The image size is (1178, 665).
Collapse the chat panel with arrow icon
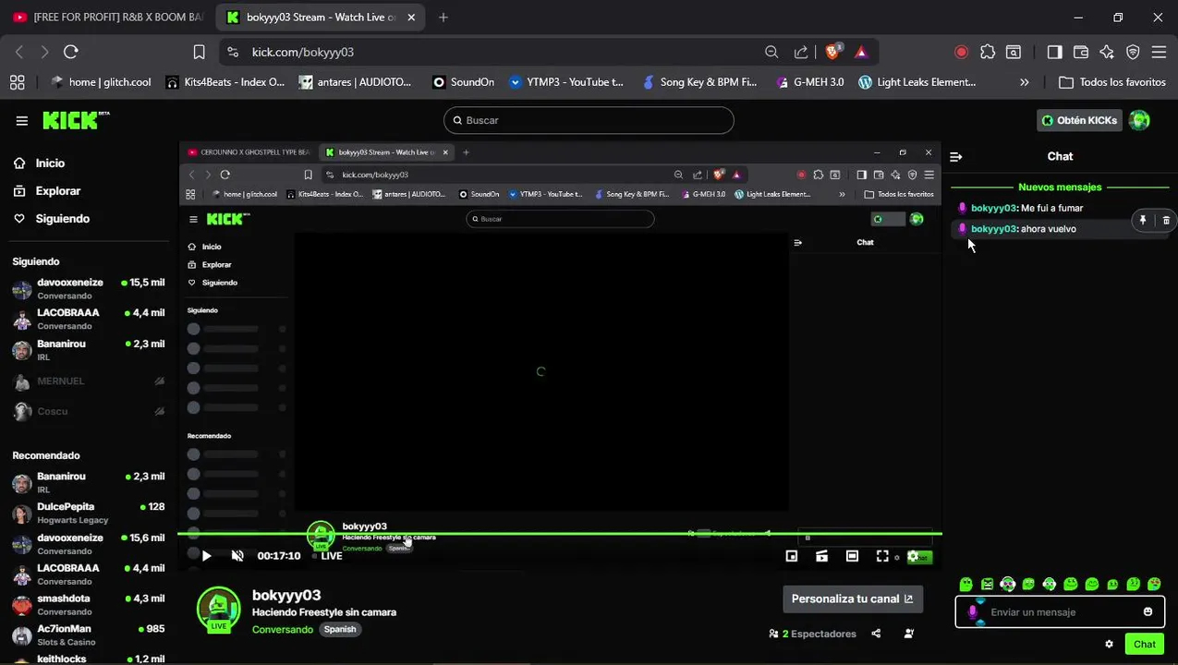[x=956, y=157]
